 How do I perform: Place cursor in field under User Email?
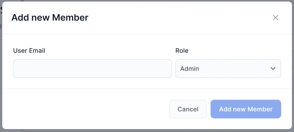(x=92, y=68)
